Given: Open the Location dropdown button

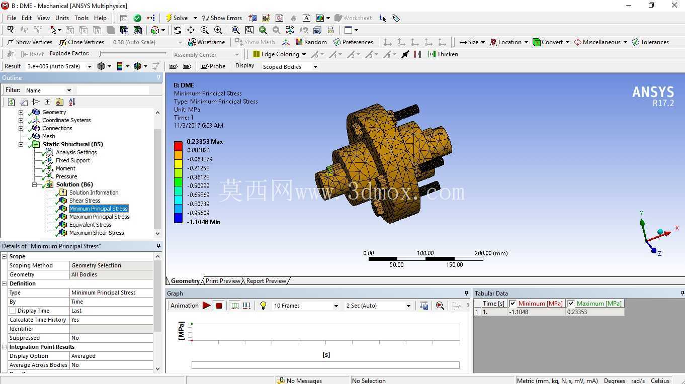Looking at the screenshot, I should (509, 42).
